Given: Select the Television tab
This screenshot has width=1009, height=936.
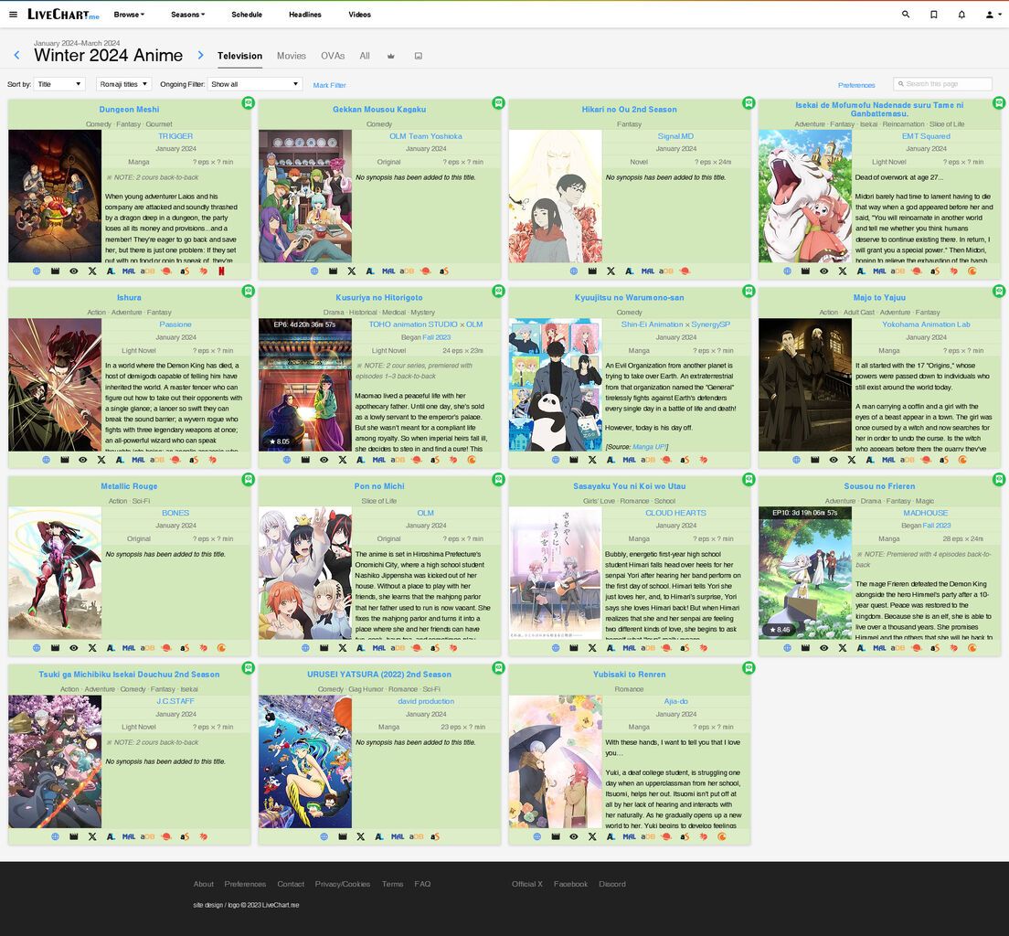Looking at the screenshot, I should (239, 56).
